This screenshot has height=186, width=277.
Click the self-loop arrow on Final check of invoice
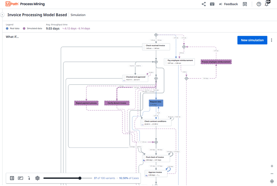pyautogui.click(x=171, y=154)
